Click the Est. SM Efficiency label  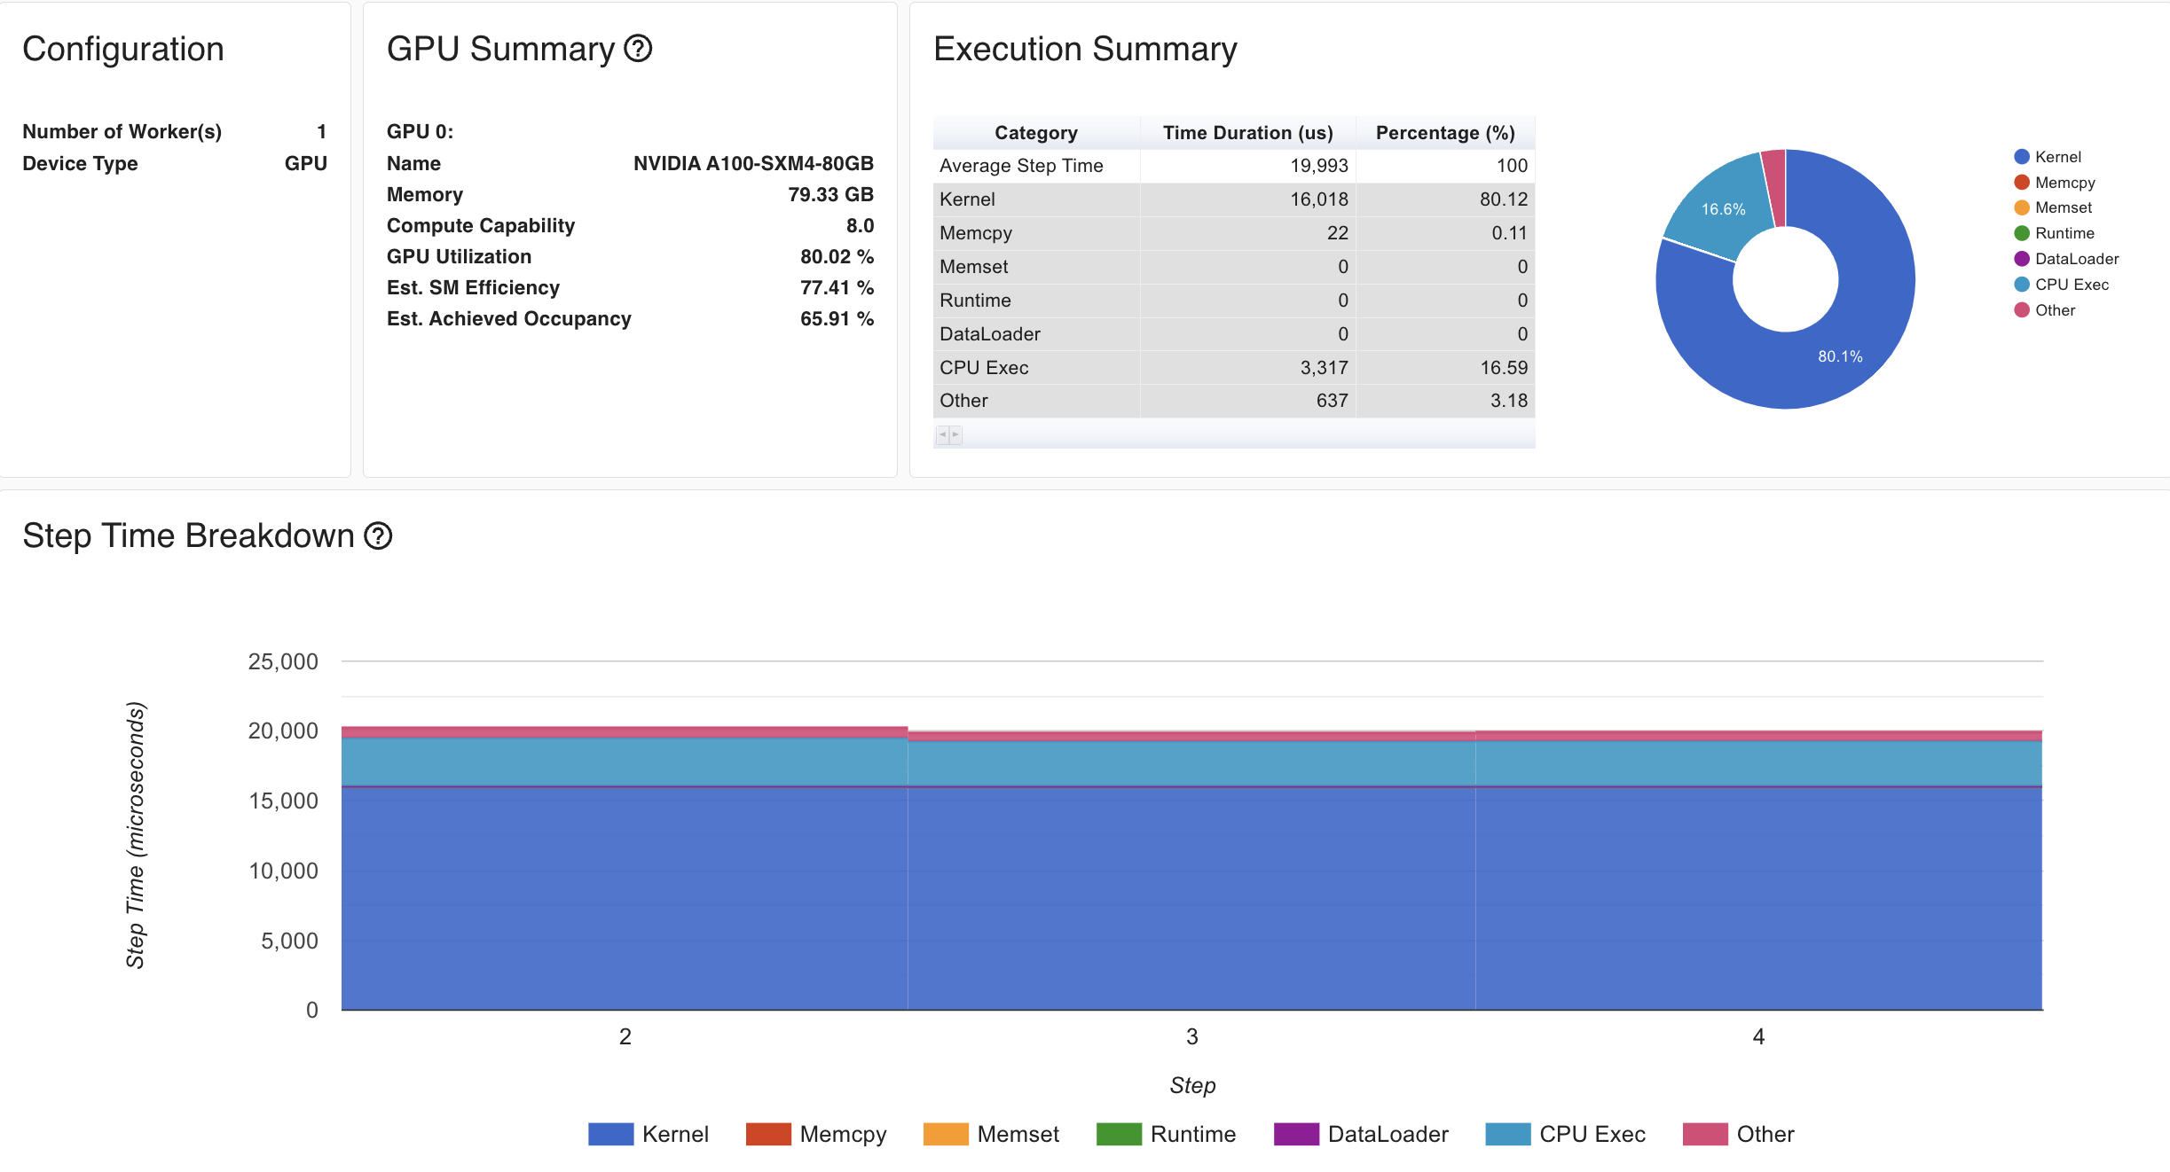pos(473,287)
